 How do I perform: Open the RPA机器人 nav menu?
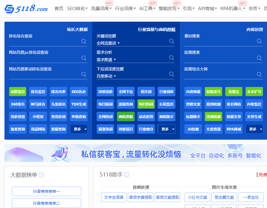click(233, 9)
